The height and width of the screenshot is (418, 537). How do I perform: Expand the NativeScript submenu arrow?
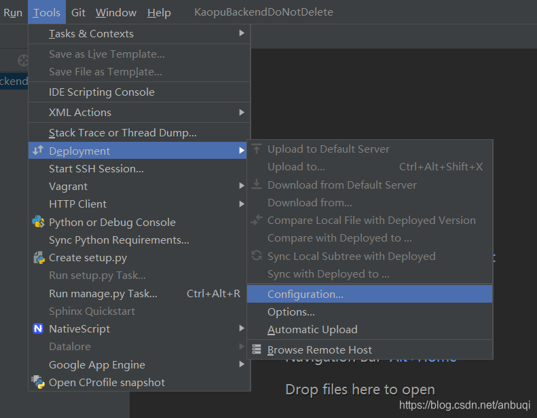click(242, 328)
